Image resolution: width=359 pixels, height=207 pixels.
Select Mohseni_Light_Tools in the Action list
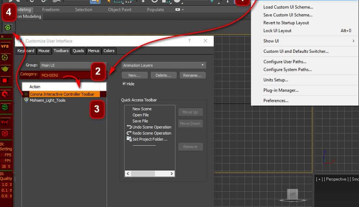tap(47, 100)
